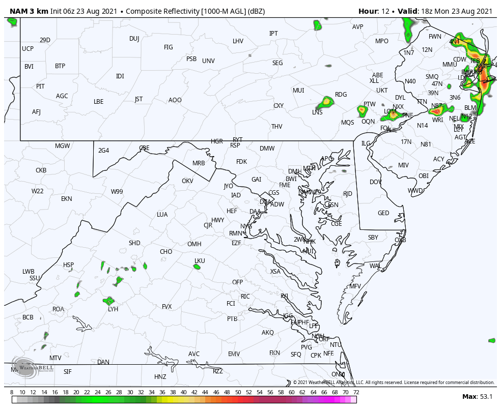Click the UNV station marker
The image size is (501, 411).
(208, 61)
